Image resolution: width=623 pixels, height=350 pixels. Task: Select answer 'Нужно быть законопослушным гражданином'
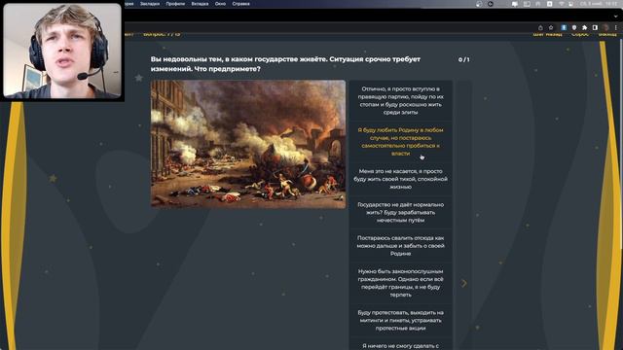click(400, 283)
